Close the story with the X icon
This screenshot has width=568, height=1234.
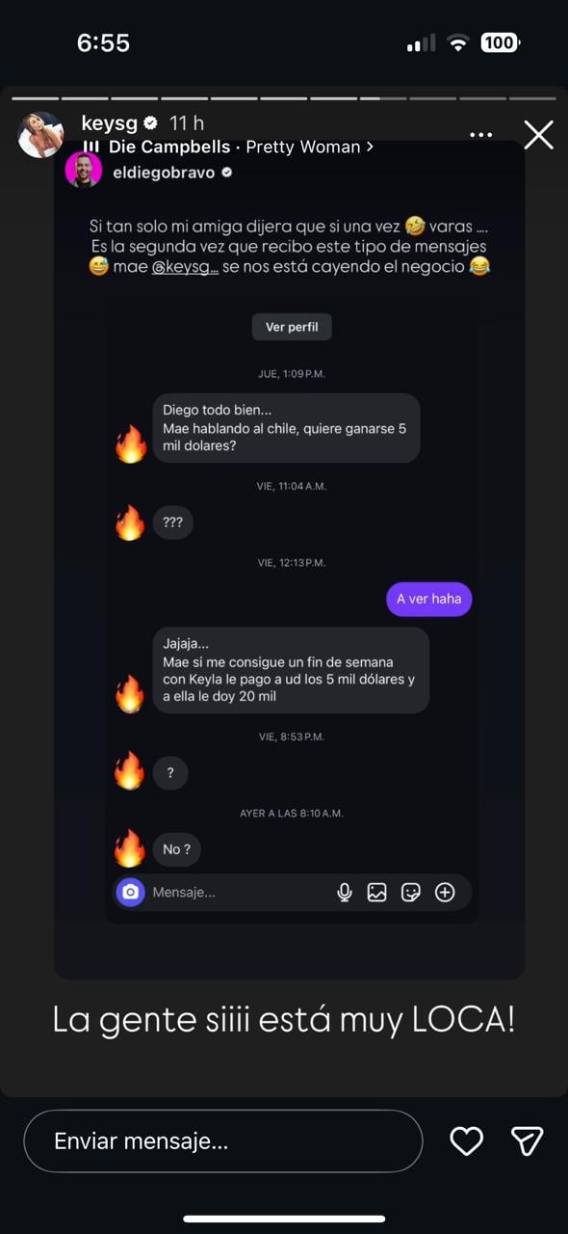[x=538, y=135]
